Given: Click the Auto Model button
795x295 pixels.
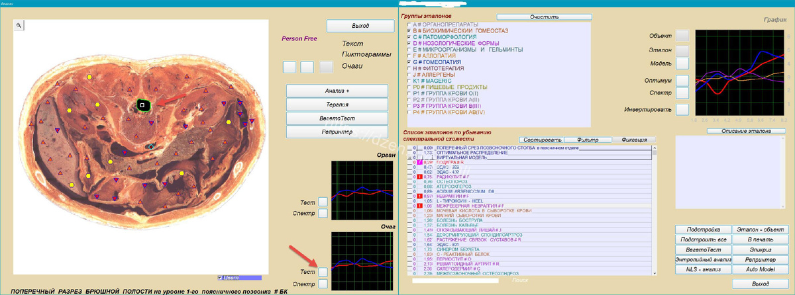Looking at the screenshot, I should pyautogui.click(x=761, y=271).
